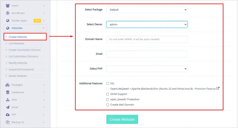The height and width of the screenshot is (128, 238).
Task: Open the Select Owner dropdown
Action: point(147,25)
